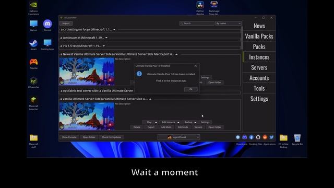Image resolution: width=334 pixels, height=188 pixels.
Task: Open the Play button dropdown arrow
Action: click(156, 122)
